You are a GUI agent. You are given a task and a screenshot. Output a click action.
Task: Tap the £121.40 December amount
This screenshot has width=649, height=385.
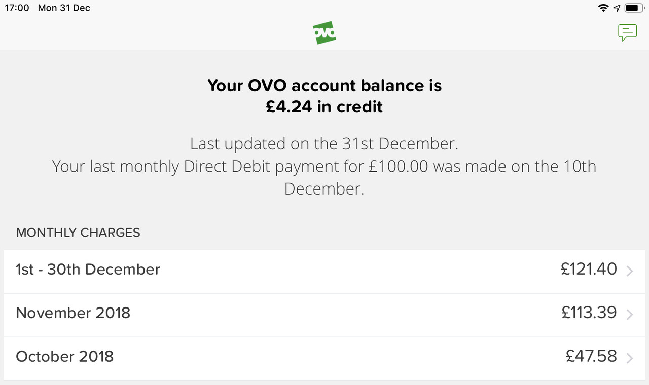589,269
